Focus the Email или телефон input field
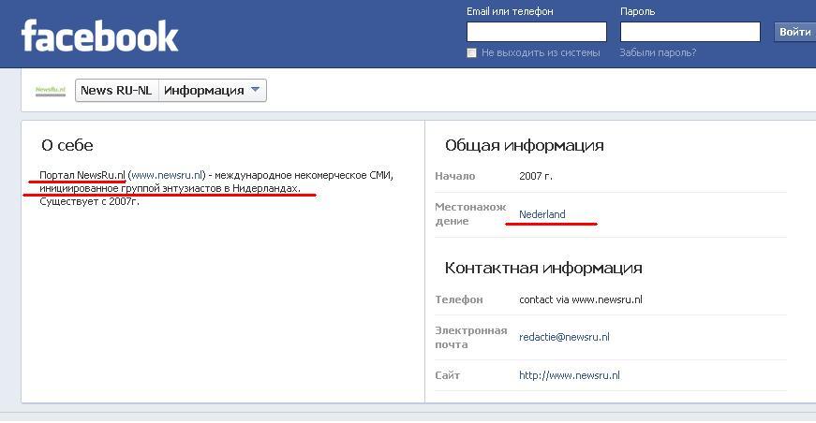The image size is (816, 423). [536, 32]
